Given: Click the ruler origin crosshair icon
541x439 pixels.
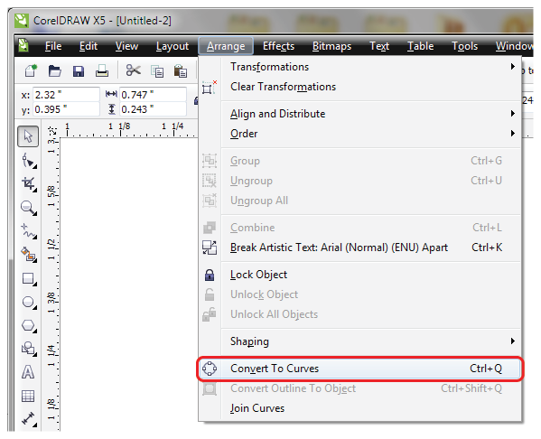Looking at the screenshot, I should [52, 131].
